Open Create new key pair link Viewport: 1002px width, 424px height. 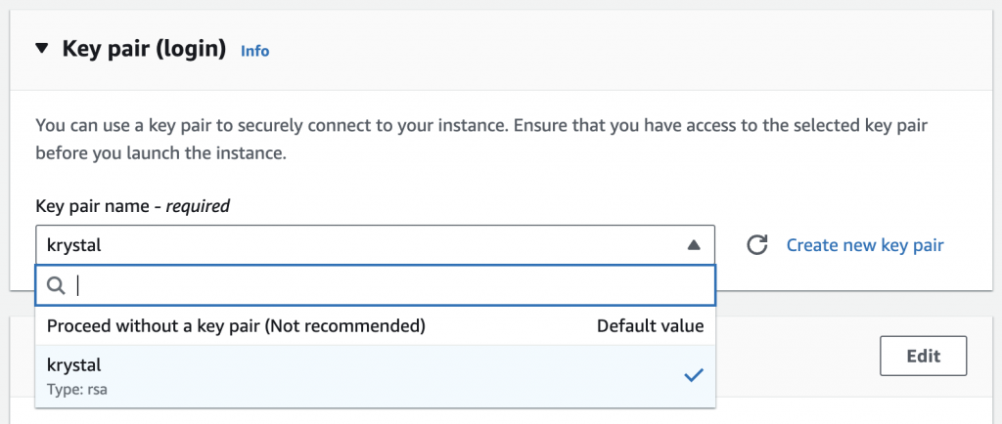[864, 245]
